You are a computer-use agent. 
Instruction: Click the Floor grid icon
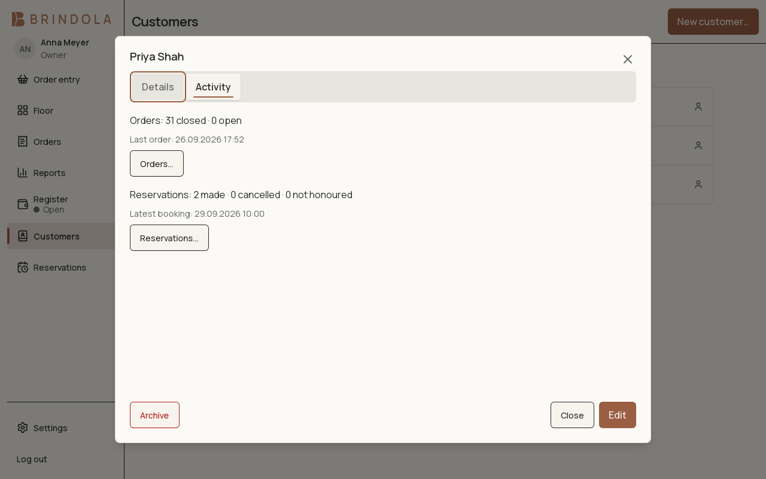23,110
